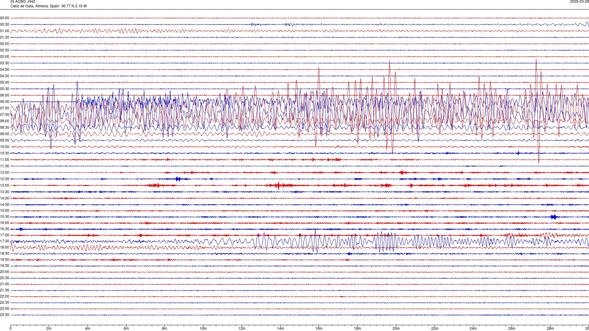Click the Cabo de Gata station location text
The image size is (589, 331).
click(48, 6)
